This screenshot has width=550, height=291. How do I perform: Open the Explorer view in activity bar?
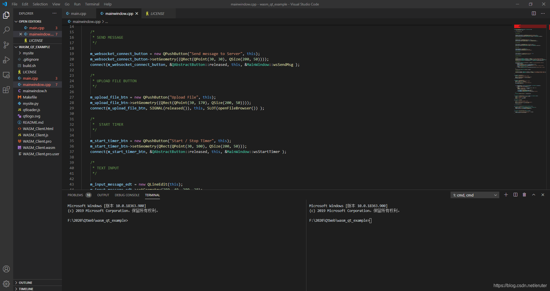pyautogui.click(x=6, y=15)
